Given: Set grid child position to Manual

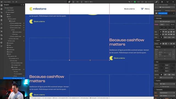Looking at the screenshot, I should click(x=172, y=24).
